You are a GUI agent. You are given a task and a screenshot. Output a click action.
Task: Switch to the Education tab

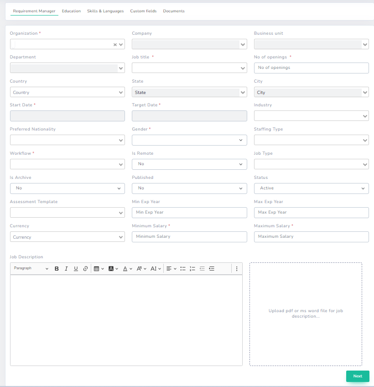(71, 11)
